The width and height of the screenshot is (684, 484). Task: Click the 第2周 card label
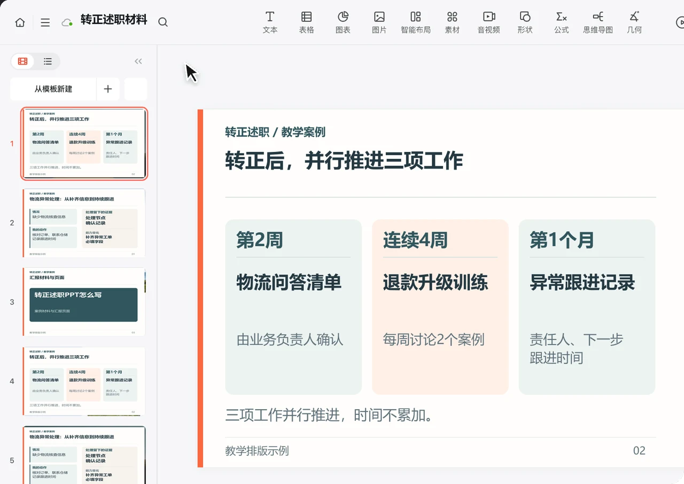pos(260,241)
